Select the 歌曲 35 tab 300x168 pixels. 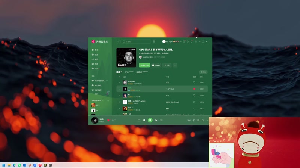[x=119, y=72]
